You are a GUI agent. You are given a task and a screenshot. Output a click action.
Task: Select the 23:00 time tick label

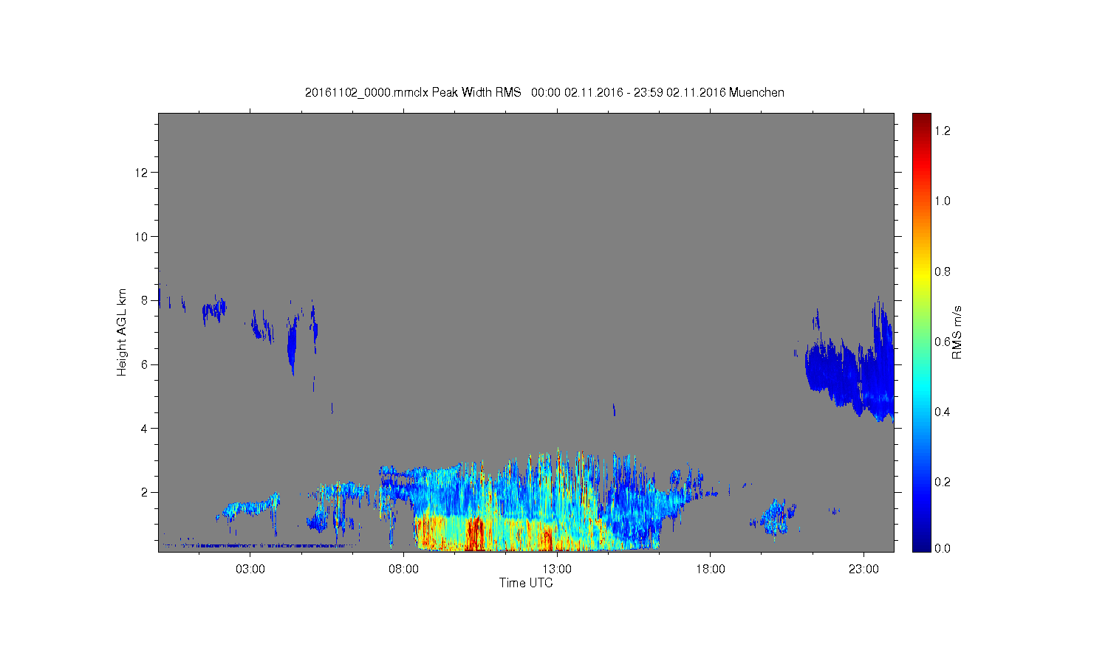pyautogui.click(x=864, y=569)
